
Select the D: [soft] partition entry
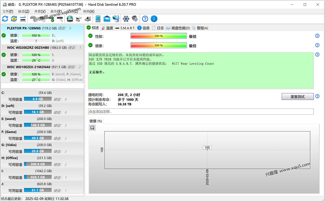pyautogui.click(x=43, y=109)
